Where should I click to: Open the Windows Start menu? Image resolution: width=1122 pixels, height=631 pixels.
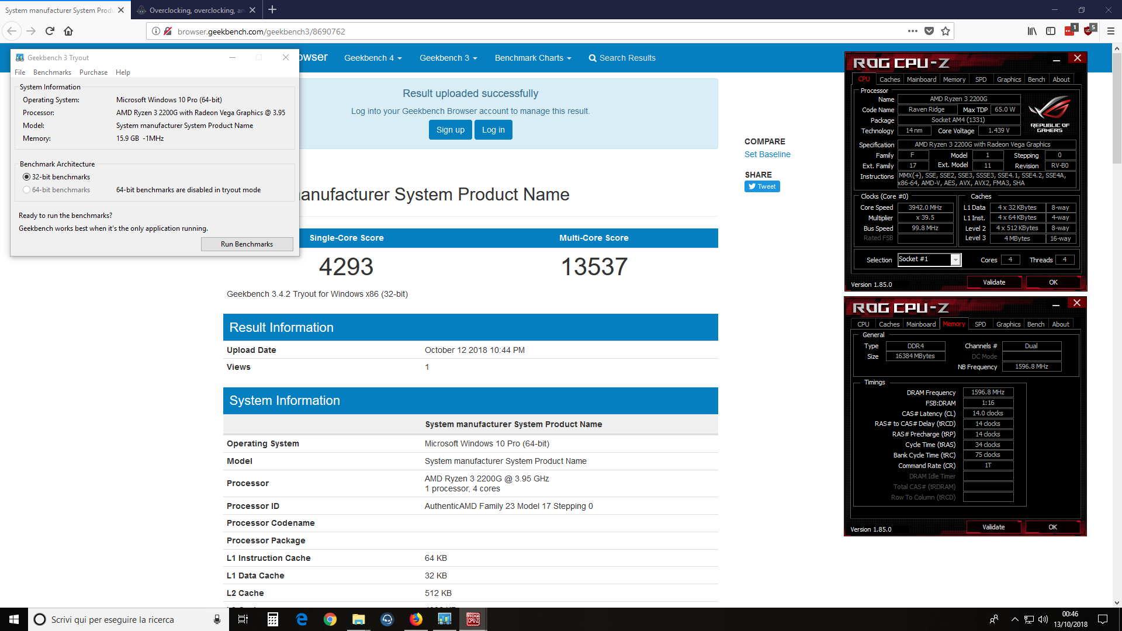point(14,619)
